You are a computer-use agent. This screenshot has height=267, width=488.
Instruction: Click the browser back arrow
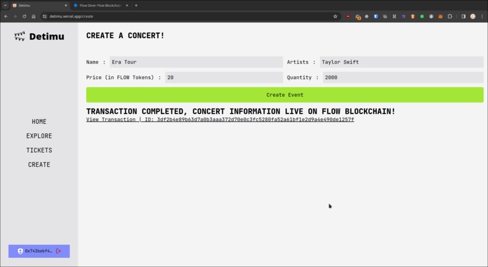pyautogui.click(x=6, y=16)
